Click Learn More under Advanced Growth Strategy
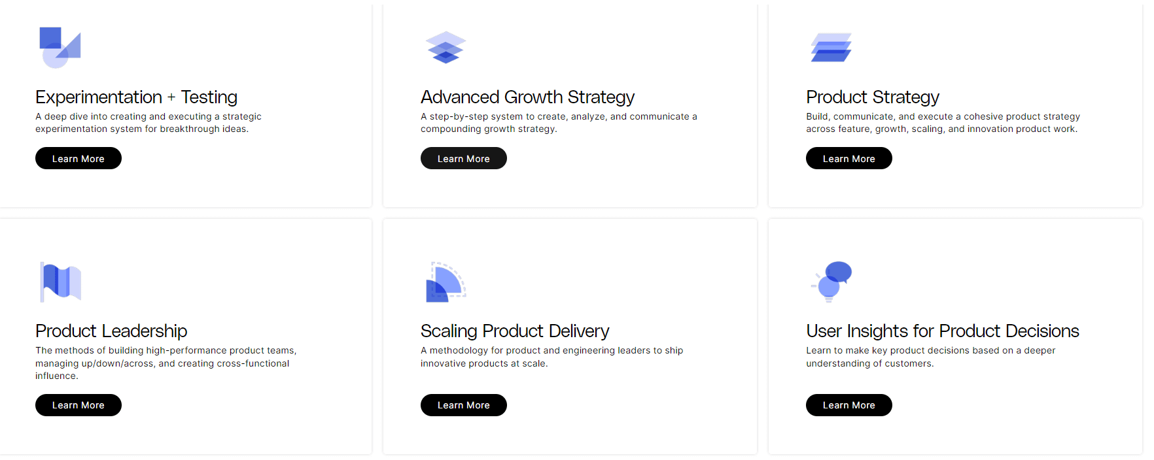Screen dimensions: 1154x460 pos(463,158)
